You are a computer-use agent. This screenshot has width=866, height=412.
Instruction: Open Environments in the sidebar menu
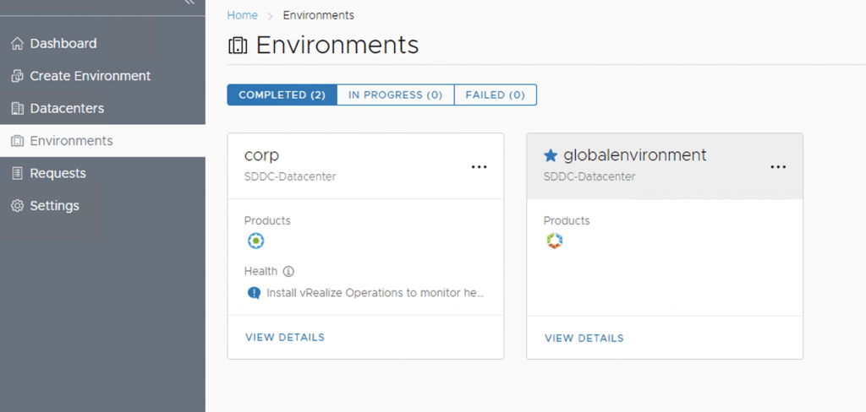tap(71, 141)
